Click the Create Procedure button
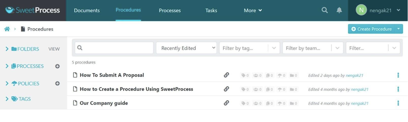The height and width of the screenshot is (122, 408). click(371, 29)
